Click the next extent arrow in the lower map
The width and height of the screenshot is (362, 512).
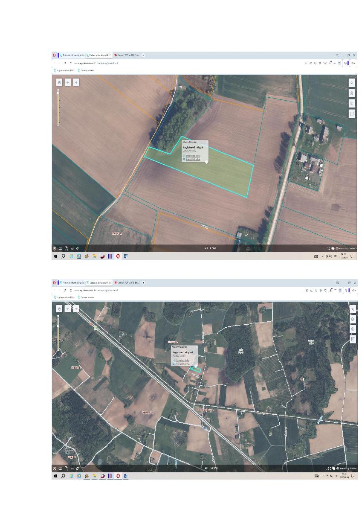(x=76, y=308)
